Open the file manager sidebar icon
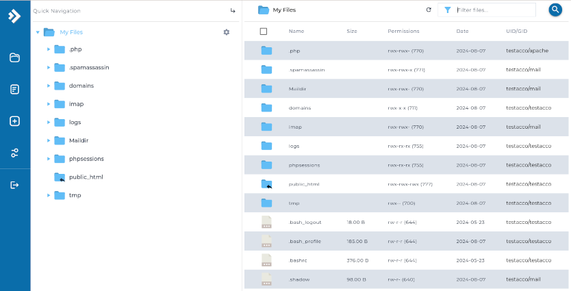 pos(14,58)
